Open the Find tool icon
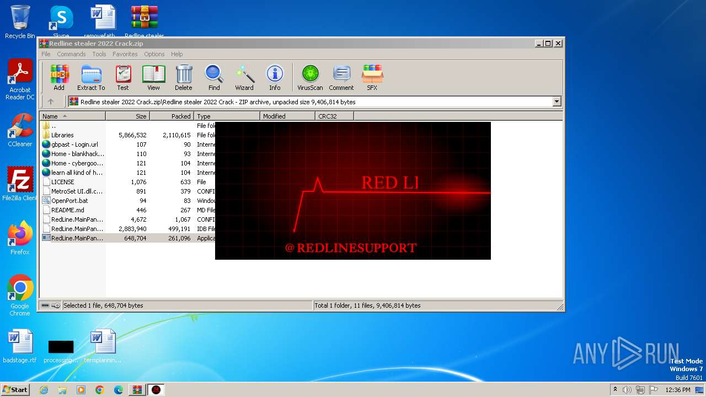This screenshot has height=397, width=706. tap(214, 77)
